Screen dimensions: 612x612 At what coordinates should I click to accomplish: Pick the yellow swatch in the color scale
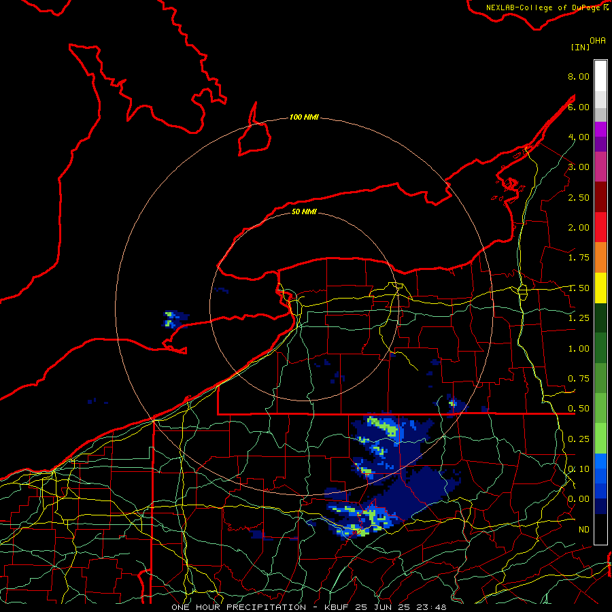coord(600,288)
